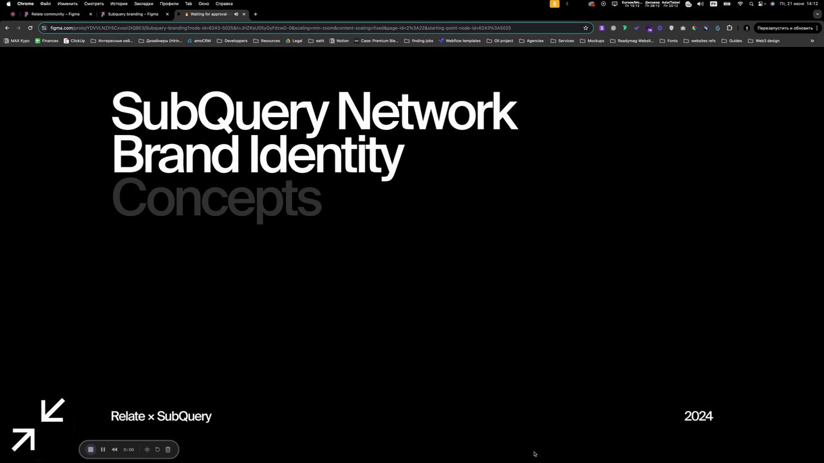
Task: Open the Extensions puzzle menu
Action: pyautogui.click(x=729, y=28)
